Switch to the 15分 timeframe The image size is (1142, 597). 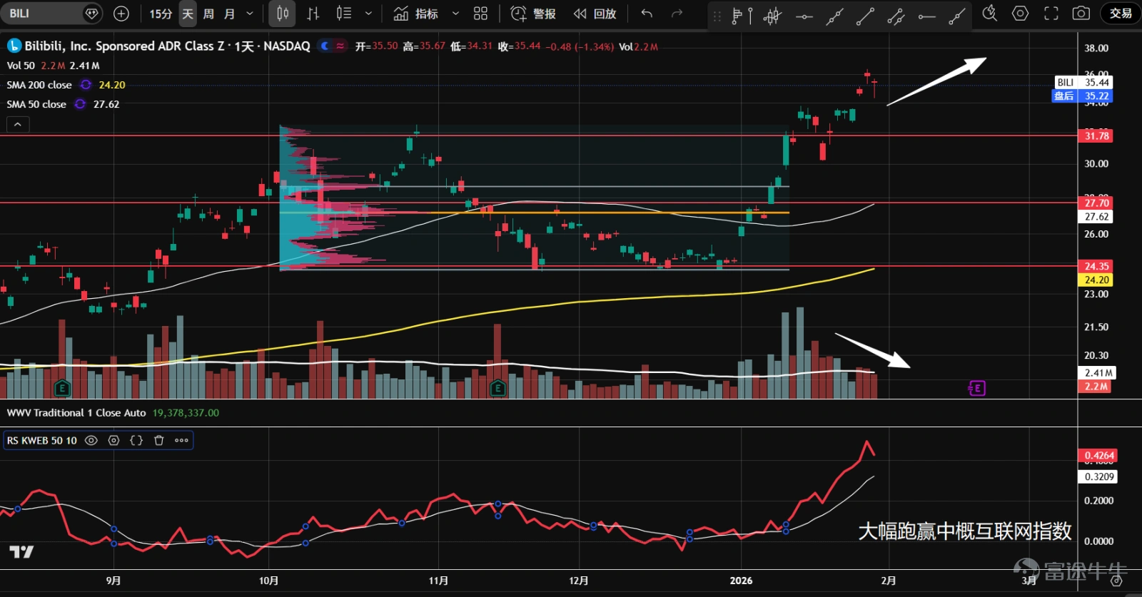[x=161, y=14]
